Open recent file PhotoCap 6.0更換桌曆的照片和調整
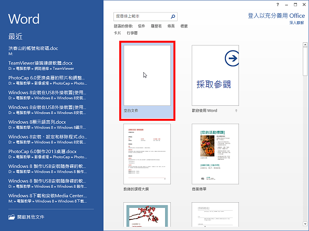Screen dimensions: 309x231 47,80
